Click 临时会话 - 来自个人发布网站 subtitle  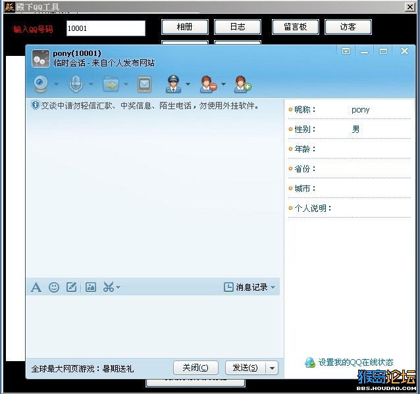[x=104, y=63]
